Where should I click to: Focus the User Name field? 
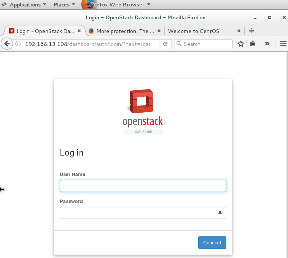point(143,186)
